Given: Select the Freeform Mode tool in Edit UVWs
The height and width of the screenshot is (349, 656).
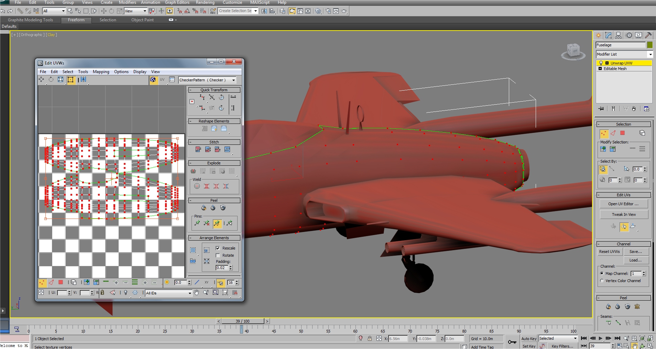Looking at the screenshot, I should coord(71,80).
